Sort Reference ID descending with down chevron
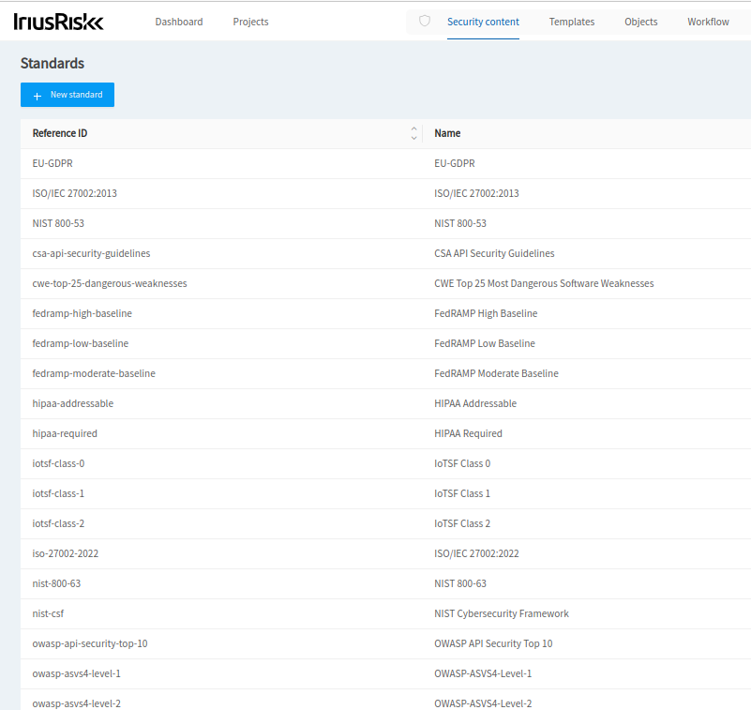The height and width of the screenshot is (710, 751). (x=413, y=137)
